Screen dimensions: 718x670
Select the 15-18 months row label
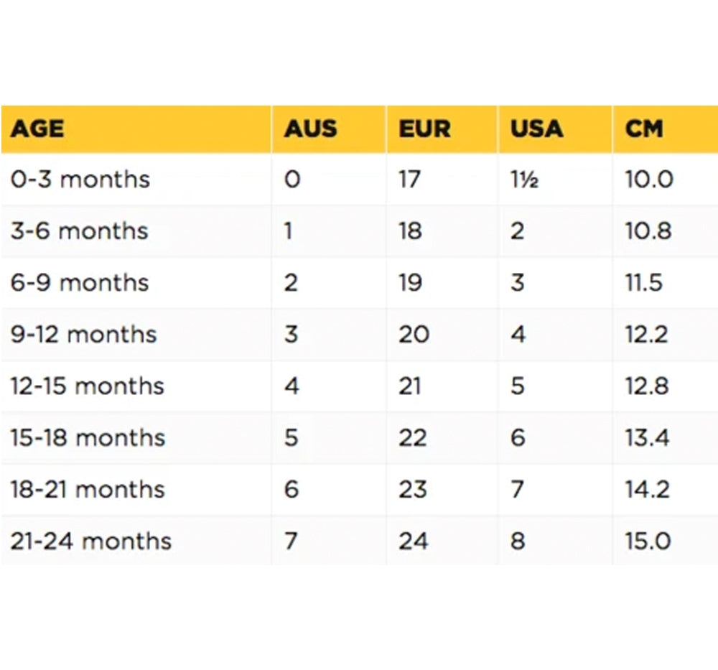click(88, 438)
